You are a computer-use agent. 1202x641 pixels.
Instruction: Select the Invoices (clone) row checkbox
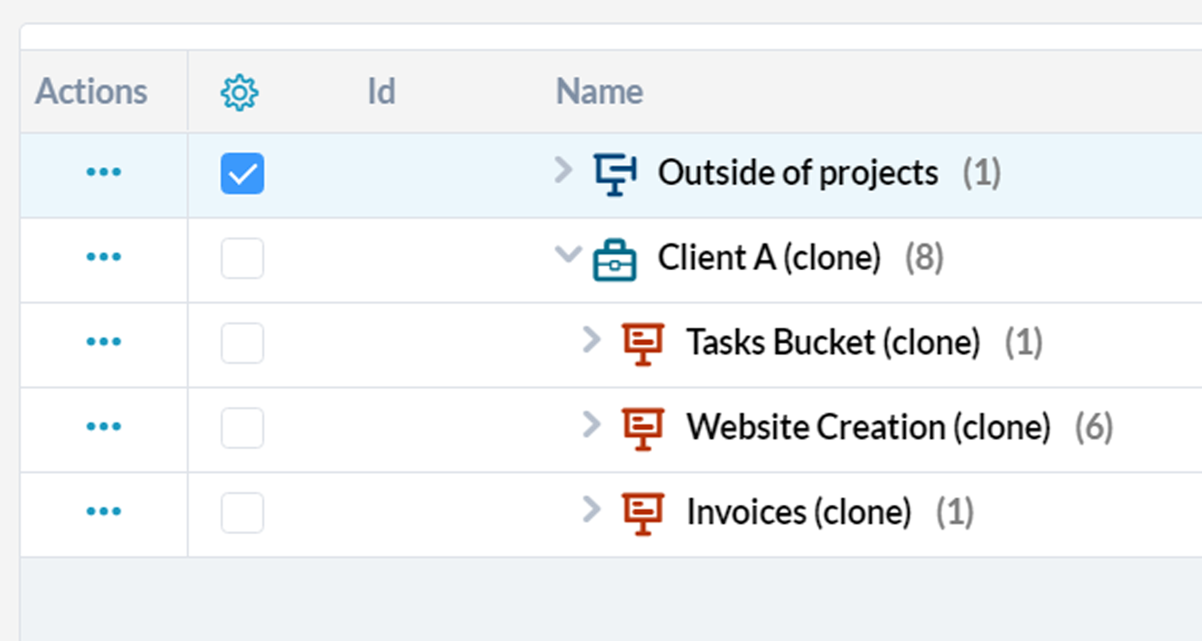(243, 513)
